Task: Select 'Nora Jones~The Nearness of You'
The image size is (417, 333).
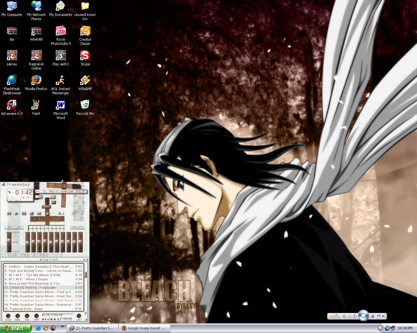Action: click(43, 283)
